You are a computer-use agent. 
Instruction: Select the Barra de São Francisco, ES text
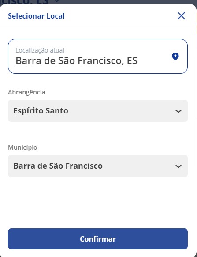click(x=76, y=60)
